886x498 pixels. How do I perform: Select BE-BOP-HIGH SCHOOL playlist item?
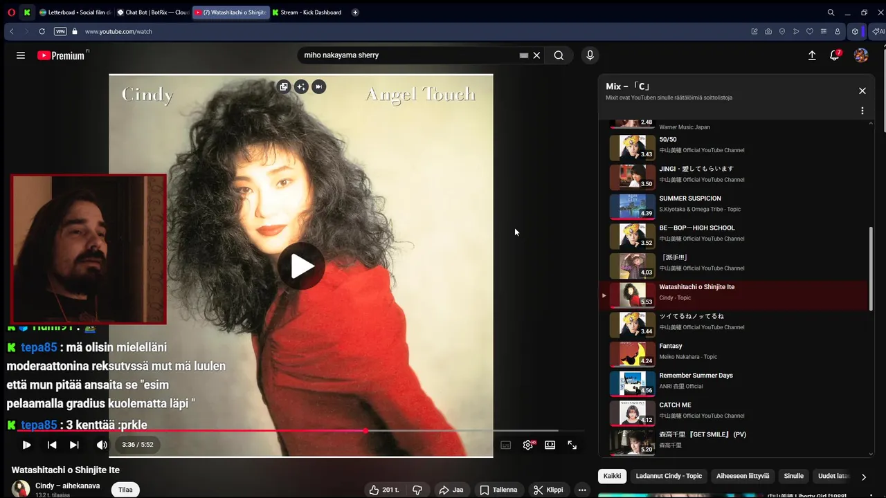734,236
